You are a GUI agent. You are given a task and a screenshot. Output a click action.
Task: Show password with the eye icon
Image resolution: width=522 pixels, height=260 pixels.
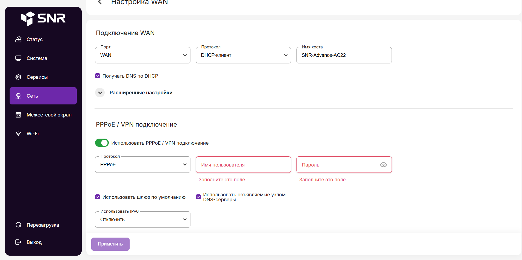tap(383, 165)
